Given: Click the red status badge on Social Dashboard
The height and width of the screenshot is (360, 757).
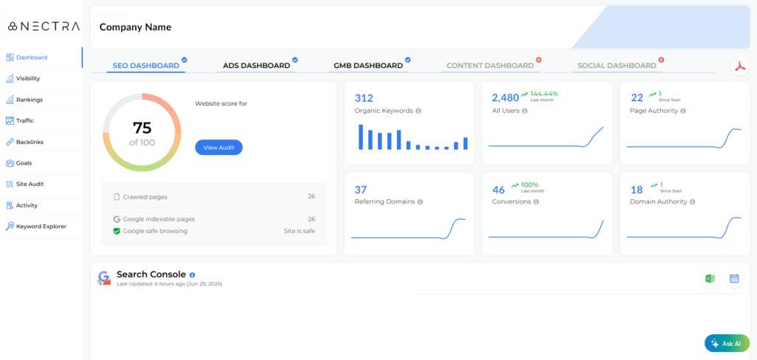Looking at the screenshot, I should click(x=662, y=60).
